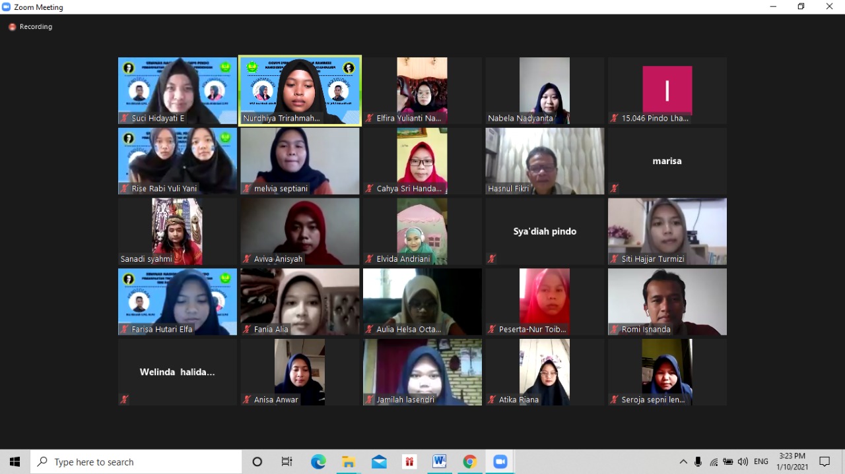Click the Type here to search field

132,461
